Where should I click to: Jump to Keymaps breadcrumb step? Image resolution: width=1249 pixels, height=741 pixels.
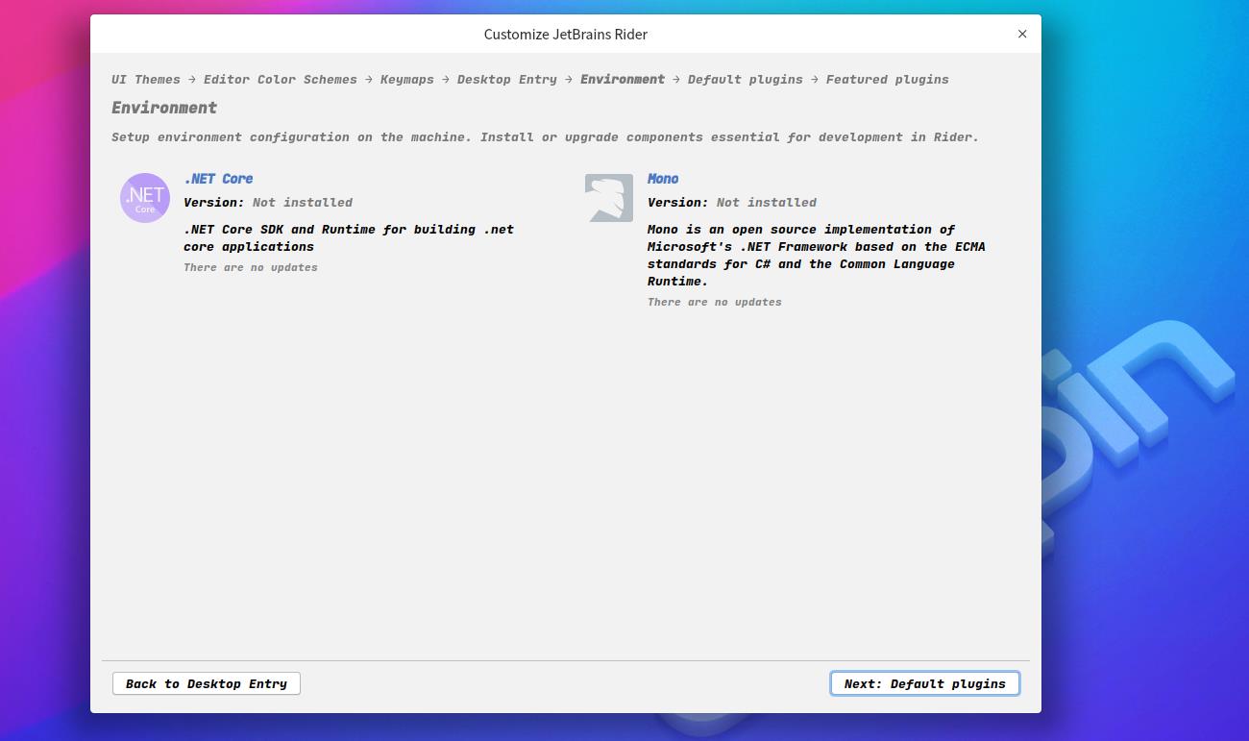click(x=407, y=79)
